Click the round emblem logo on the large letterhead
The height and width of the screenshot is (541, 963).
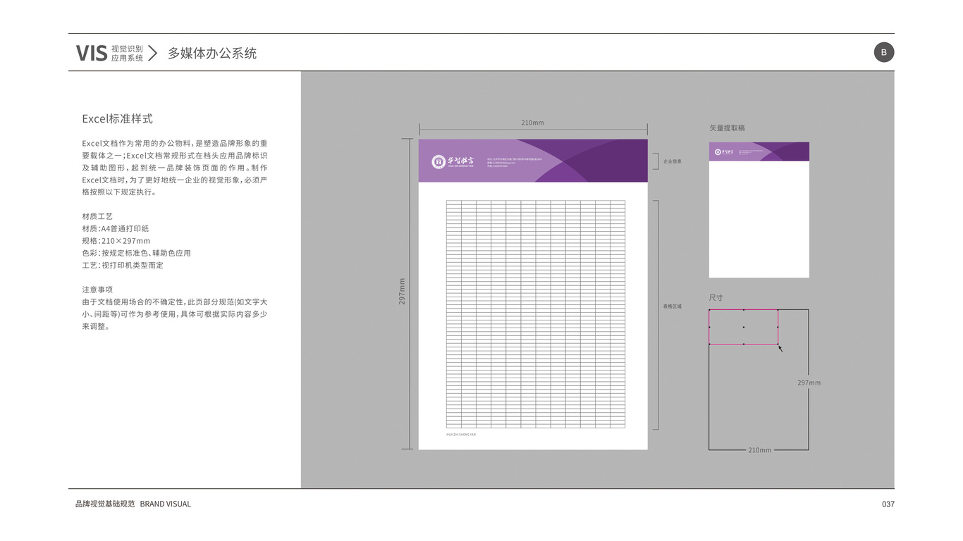click(x=438, y=161)
